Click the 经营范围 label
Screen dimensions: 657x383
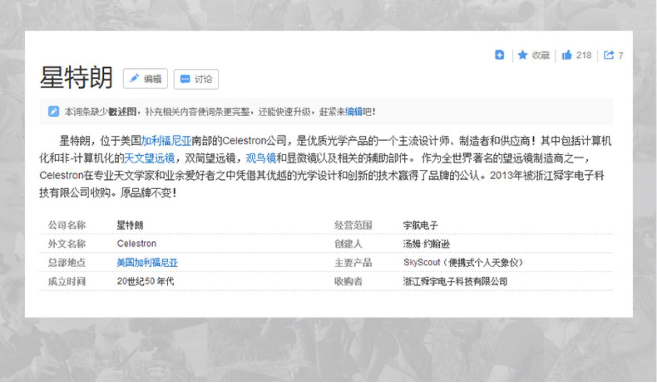[353, 225]
